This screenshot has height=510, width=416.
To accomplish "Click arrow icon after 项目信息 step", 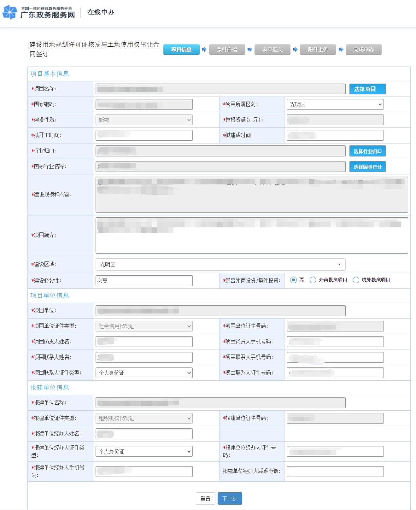I will [x=204, y=50].
